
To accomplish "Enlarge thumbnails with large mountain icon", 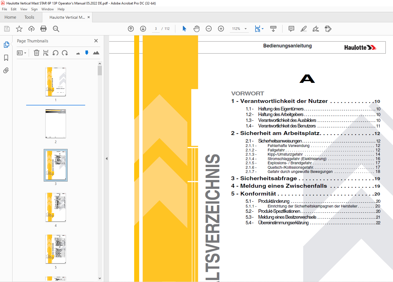I will pos(96,53).
